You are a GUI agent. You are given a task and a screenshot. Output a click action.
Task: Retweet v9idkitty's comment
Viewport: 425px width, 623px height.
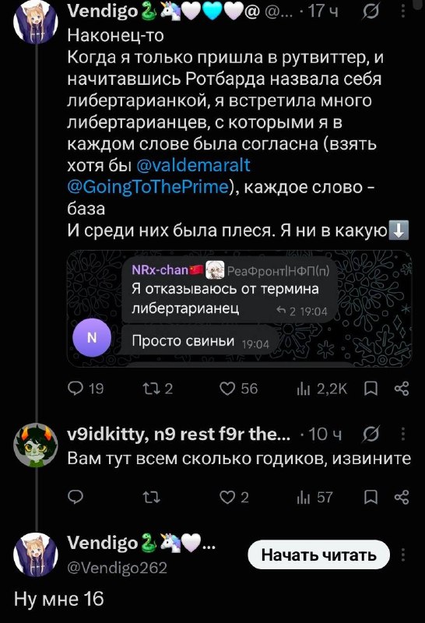151,497
